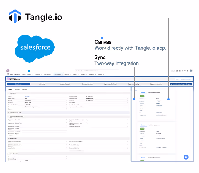Open the favorites star icon

[172, 71]
